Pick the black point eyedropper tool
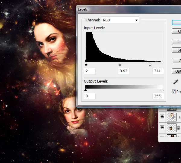 coord(176,82)
